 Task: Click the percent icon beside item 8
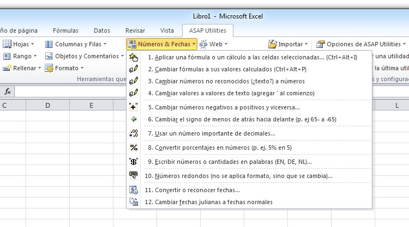tap(134, 148)
